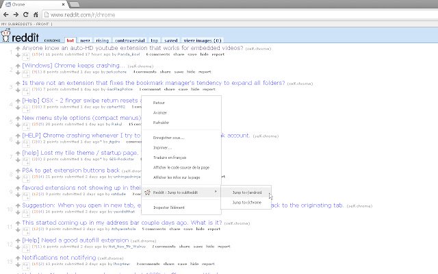This screenshot has width=438, height=274.
Task: Close the Chrome browser tab
Action: click(64, 5)
